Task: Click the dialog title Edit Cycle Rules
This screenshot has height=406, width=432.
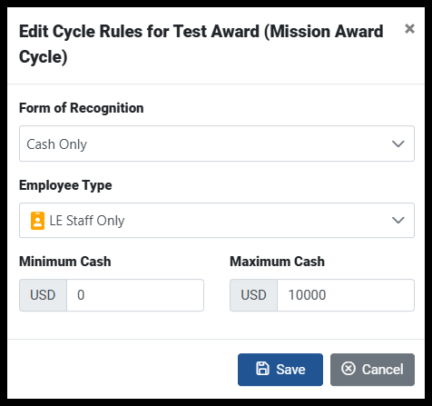Action: click(201, 45)
